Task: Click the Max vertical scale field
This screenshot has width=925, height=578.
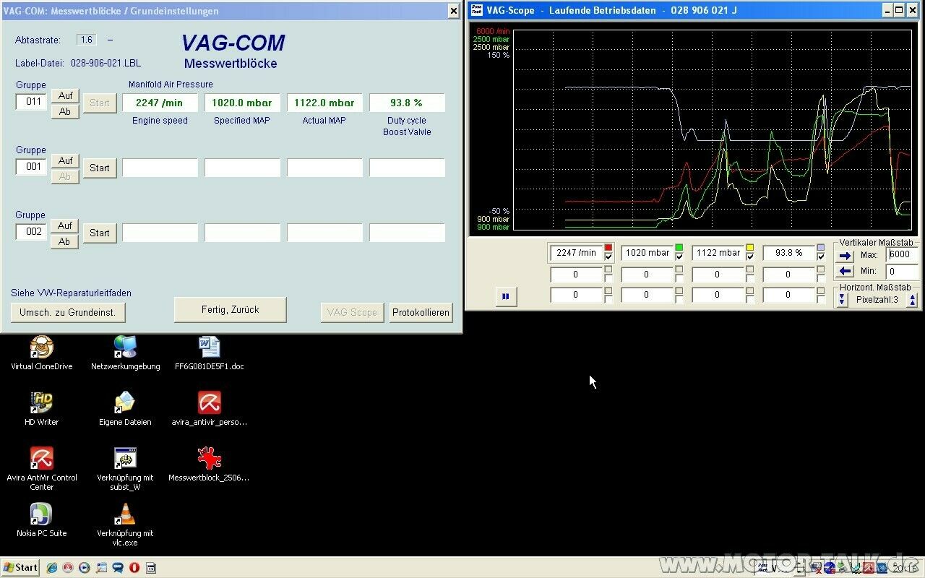Action: click(902, 255)
